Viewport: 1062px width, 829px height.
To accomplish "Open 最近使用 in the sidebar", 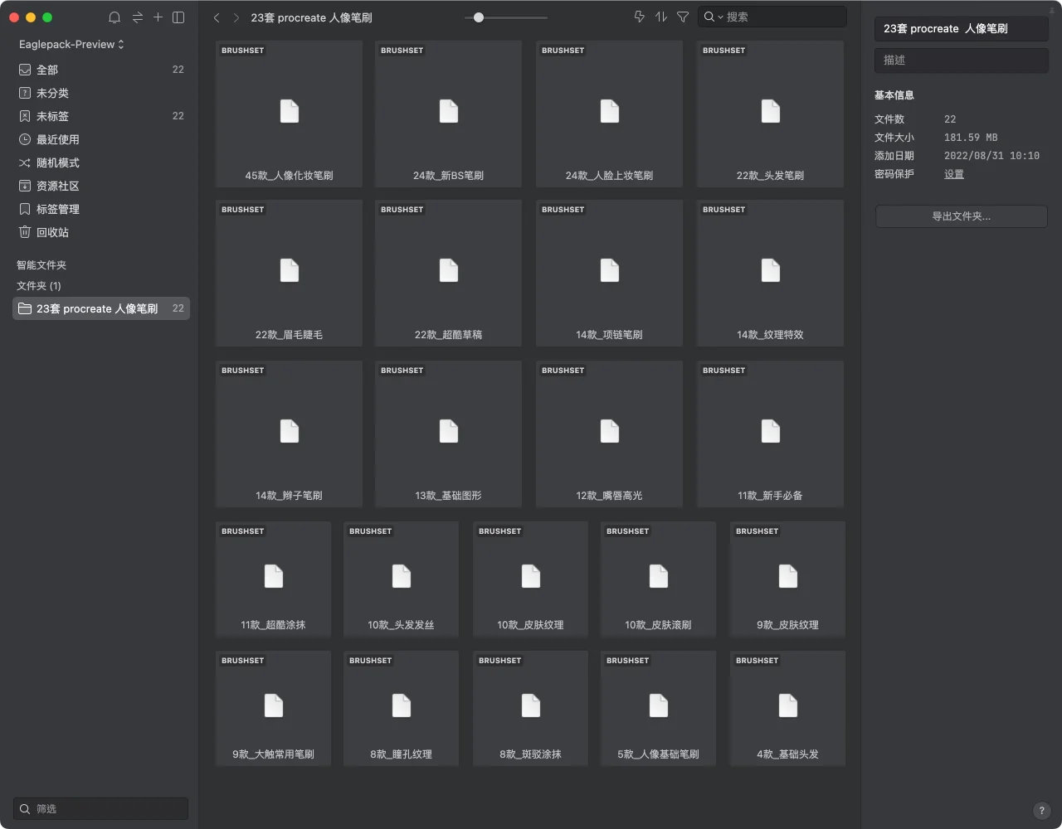I will [x=101, y=139].
